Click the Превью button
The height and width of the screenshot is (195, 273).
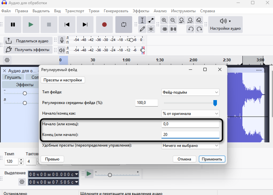point(52,159)
